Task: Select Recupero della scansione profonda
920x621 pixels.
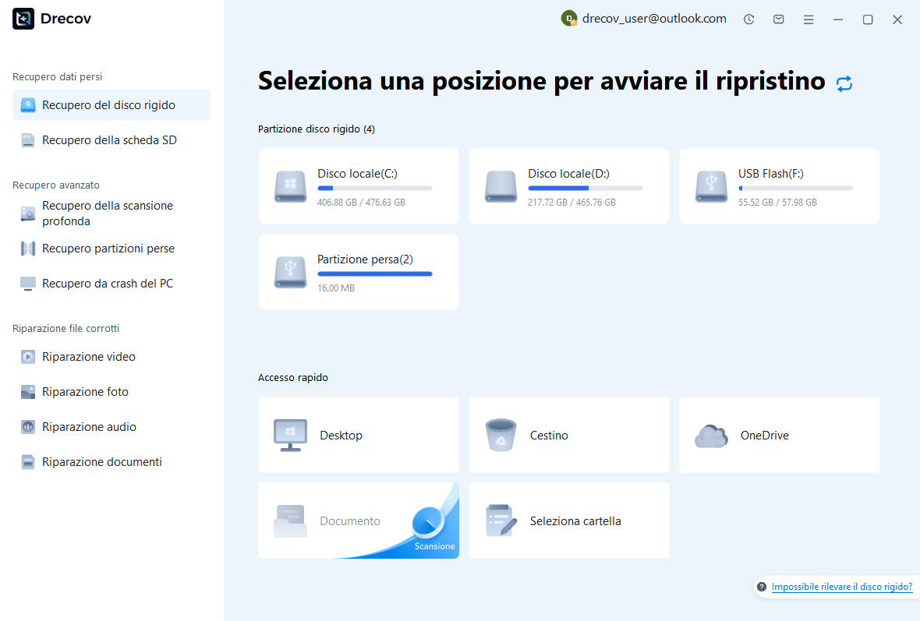Action: 107,213
